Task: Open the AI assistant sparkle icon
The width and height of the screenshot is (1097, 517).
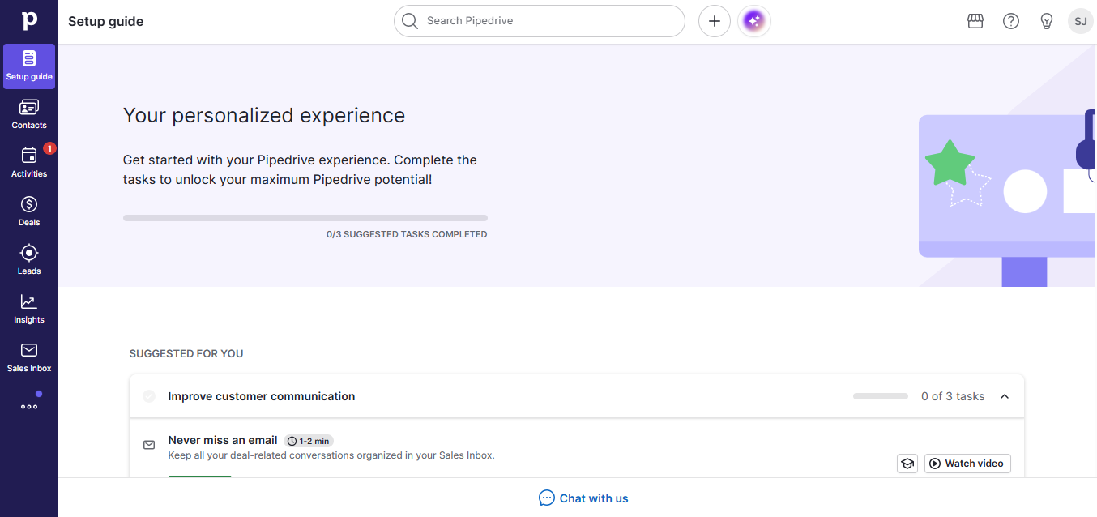Action: [754, 21]
